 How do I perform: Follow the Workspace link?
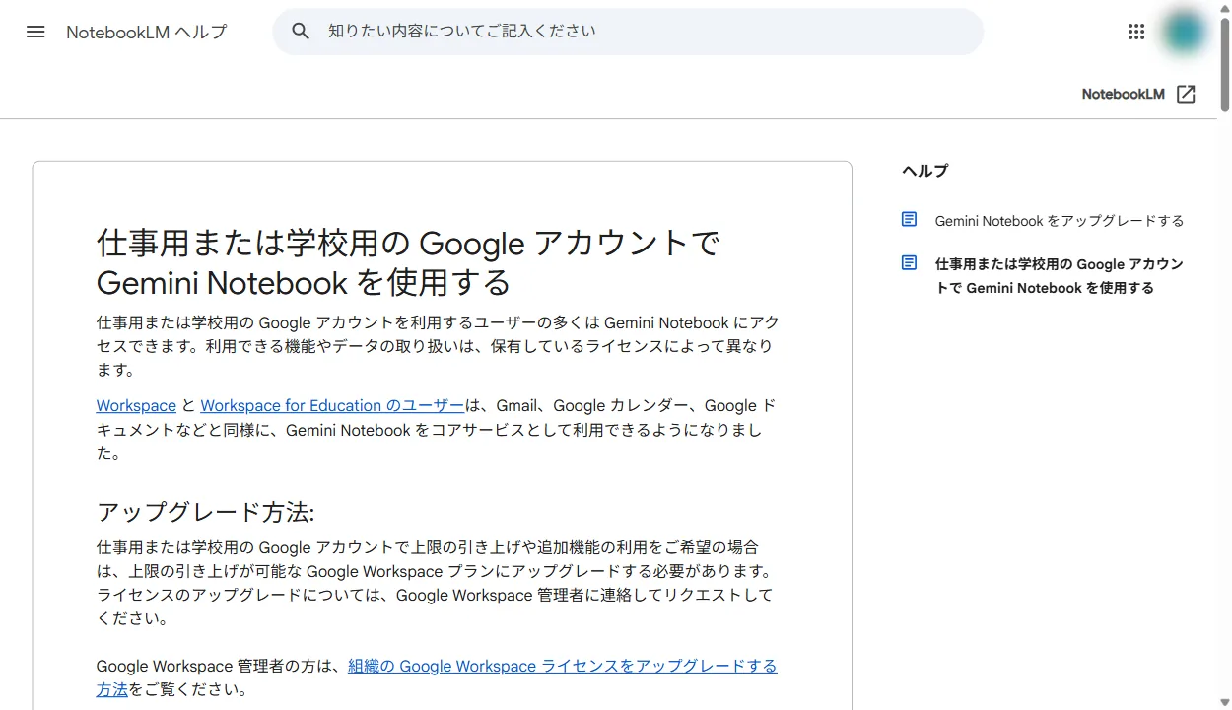click(136, 405)
